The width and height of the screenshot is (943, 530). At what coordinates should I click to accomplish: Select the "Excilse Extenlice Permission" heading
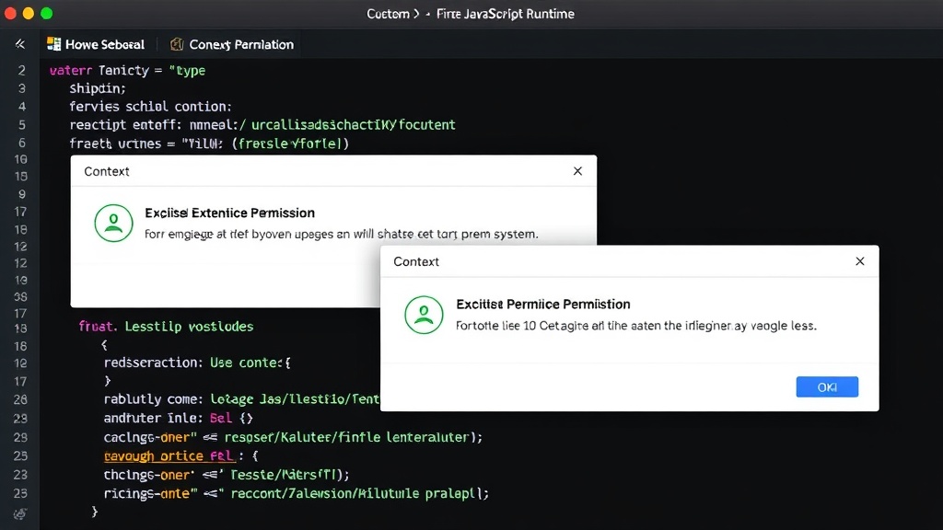(229, 213)
